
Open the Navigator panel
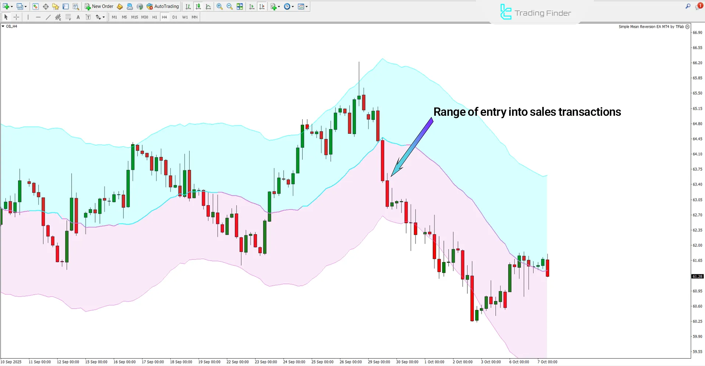click(x=55, y=6)
